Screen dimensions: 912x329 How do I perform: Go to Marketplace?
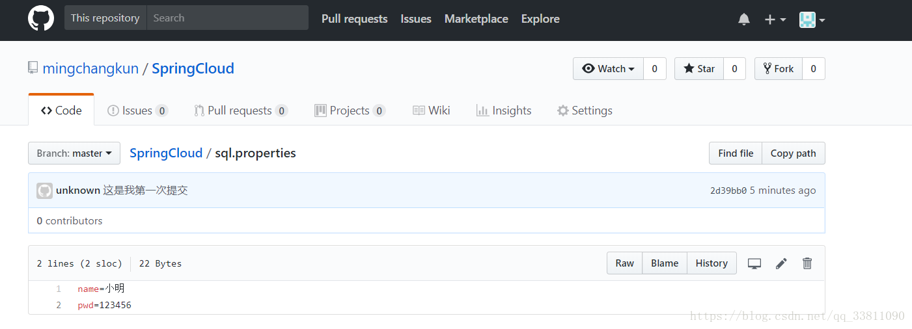[476, 19]
